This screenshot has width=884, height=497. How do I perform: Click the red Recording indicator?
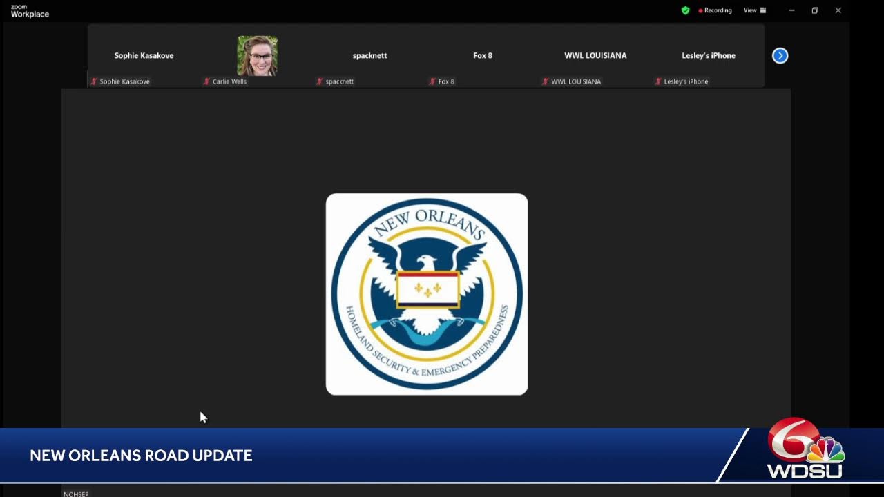pyautogui.click(x=715, y=10)
